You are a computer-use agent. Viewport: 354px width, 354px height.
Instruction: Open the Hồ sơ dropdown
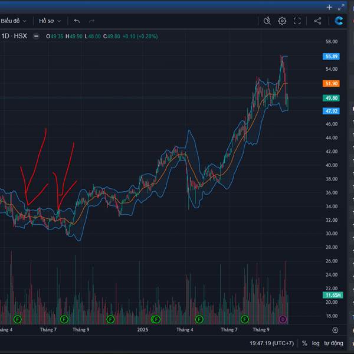(50, 21)
